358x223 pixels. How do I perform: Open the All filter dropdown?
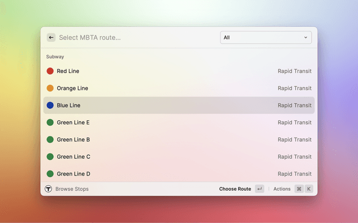(265, 37)
